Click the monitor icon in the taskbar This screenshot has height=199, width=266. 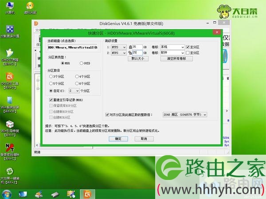pos(23,194)
